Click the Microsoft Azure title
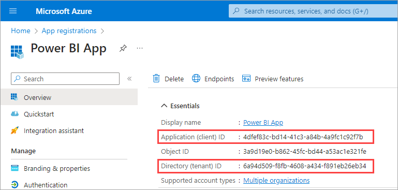The width and height of the screenshot is (398, 190). [64, 11]
